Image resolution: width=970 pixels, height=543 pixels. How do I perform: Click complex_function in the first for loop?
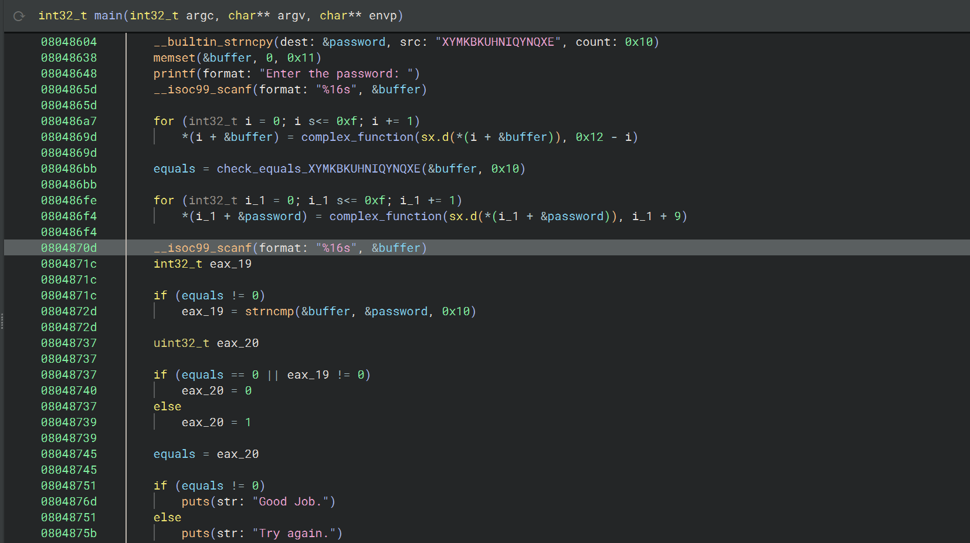point(357,137)
